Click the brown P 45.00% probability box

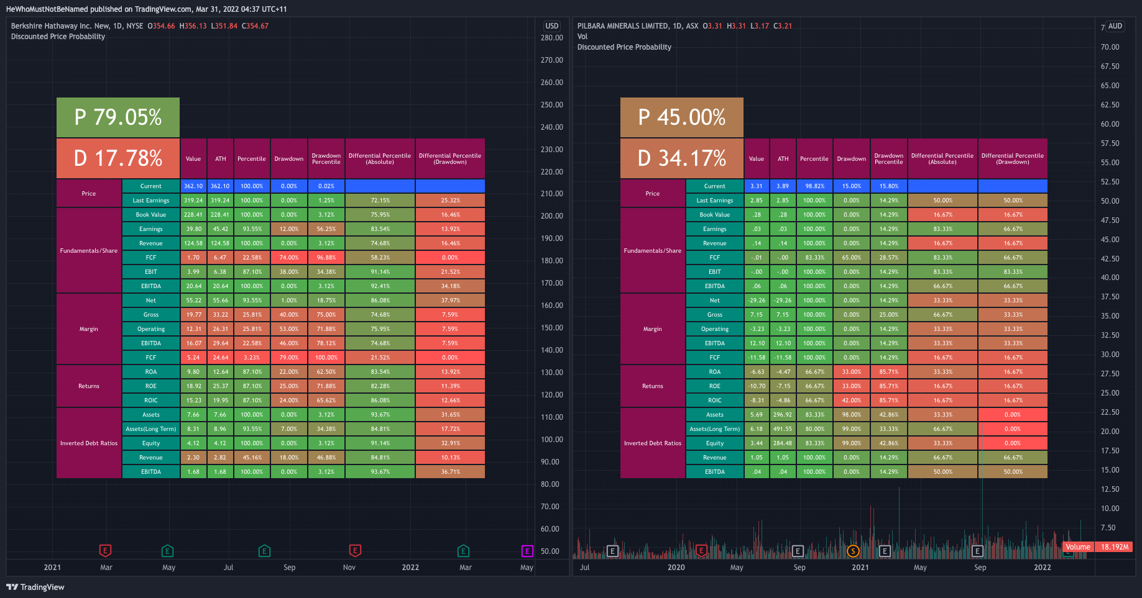682,117
